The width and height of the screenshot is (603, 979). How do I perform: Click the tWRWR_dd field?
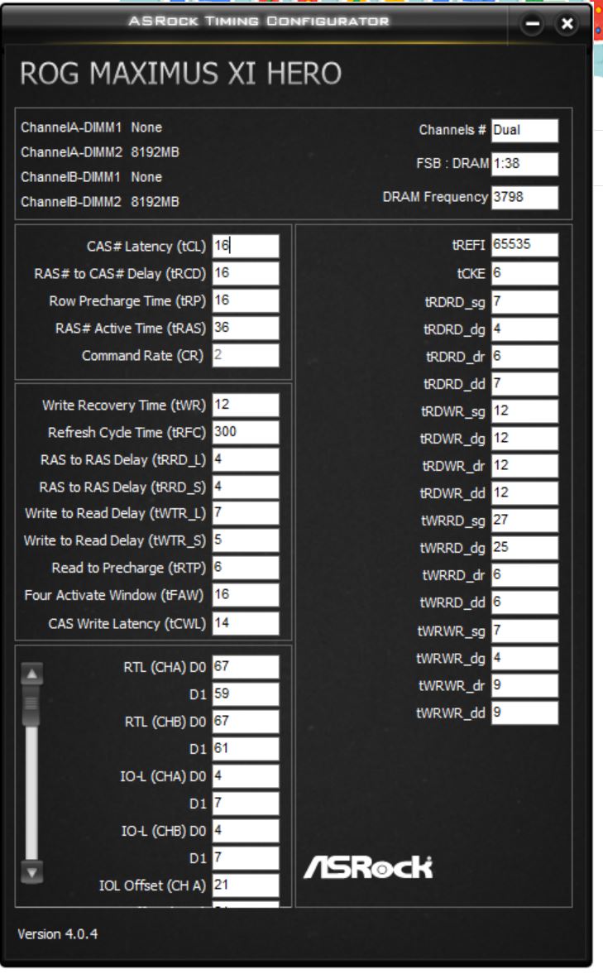coord(524,713)
